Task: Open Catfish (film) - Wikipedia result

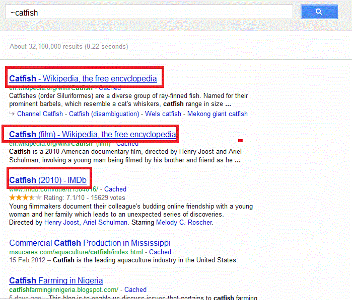Action: 93,134
